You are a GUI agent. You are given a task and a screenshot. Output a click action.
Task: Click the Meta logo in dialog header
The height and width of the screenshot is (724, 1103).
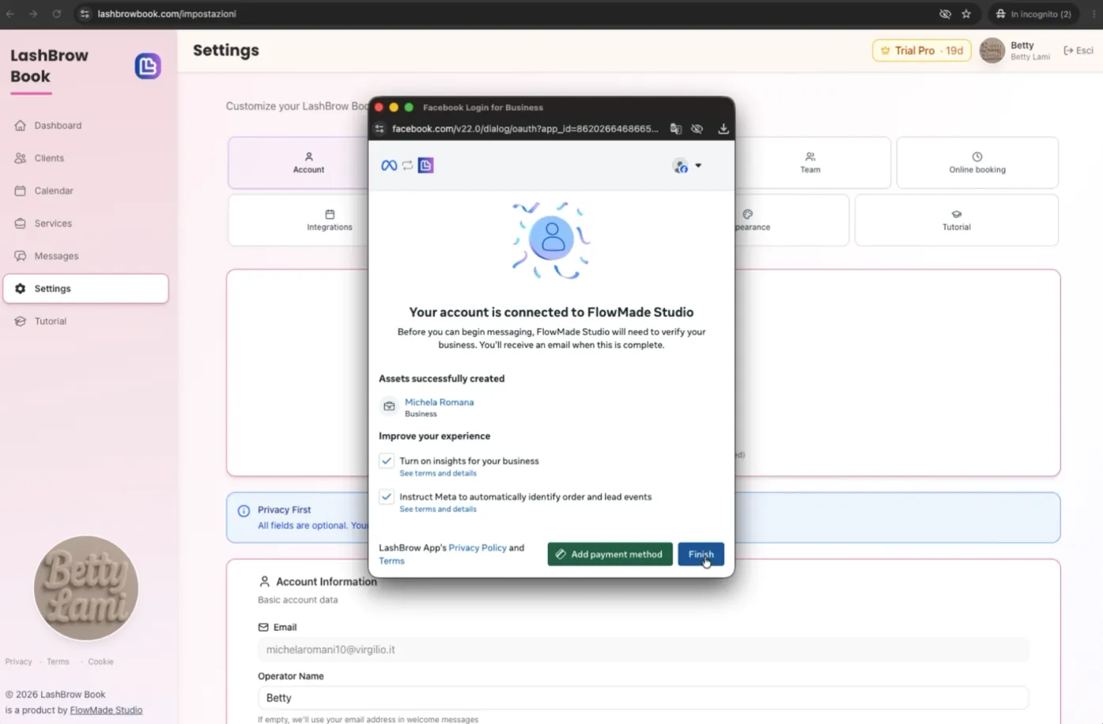pyautogui.click(x=389, y=166)
